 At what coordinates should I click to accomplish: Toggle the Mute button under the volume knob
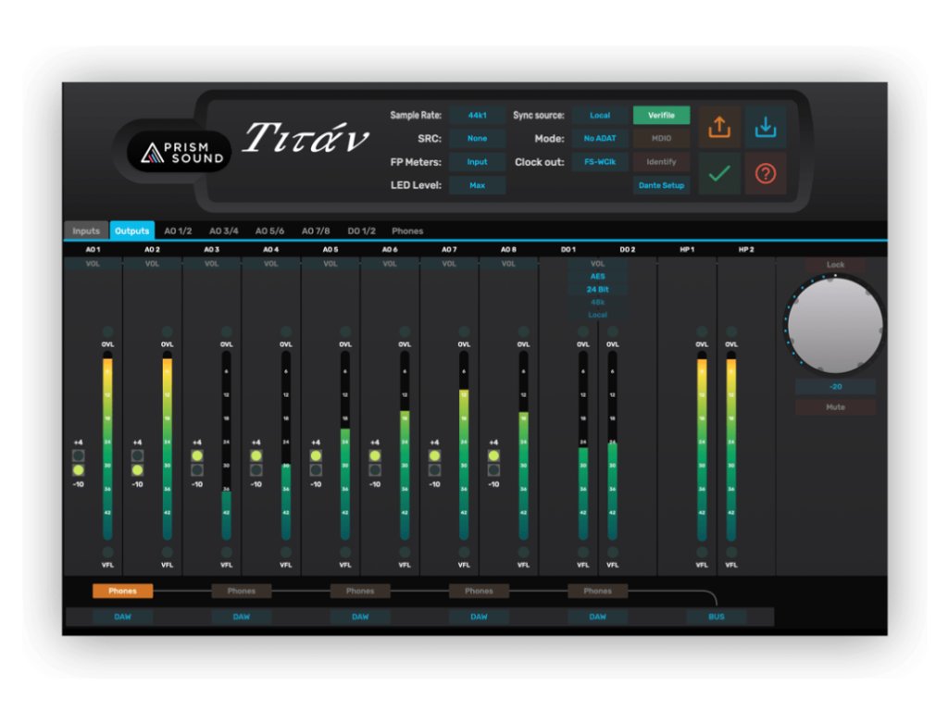coord(836,407)
